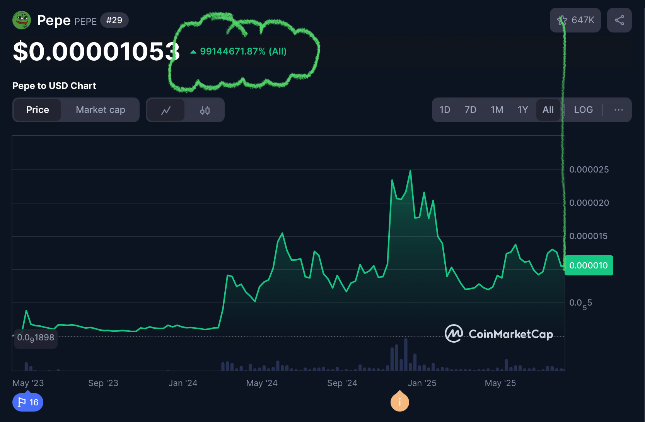The image size is (645, 422).
Task: Click the May '25 date label
Action: coord(500,383)
